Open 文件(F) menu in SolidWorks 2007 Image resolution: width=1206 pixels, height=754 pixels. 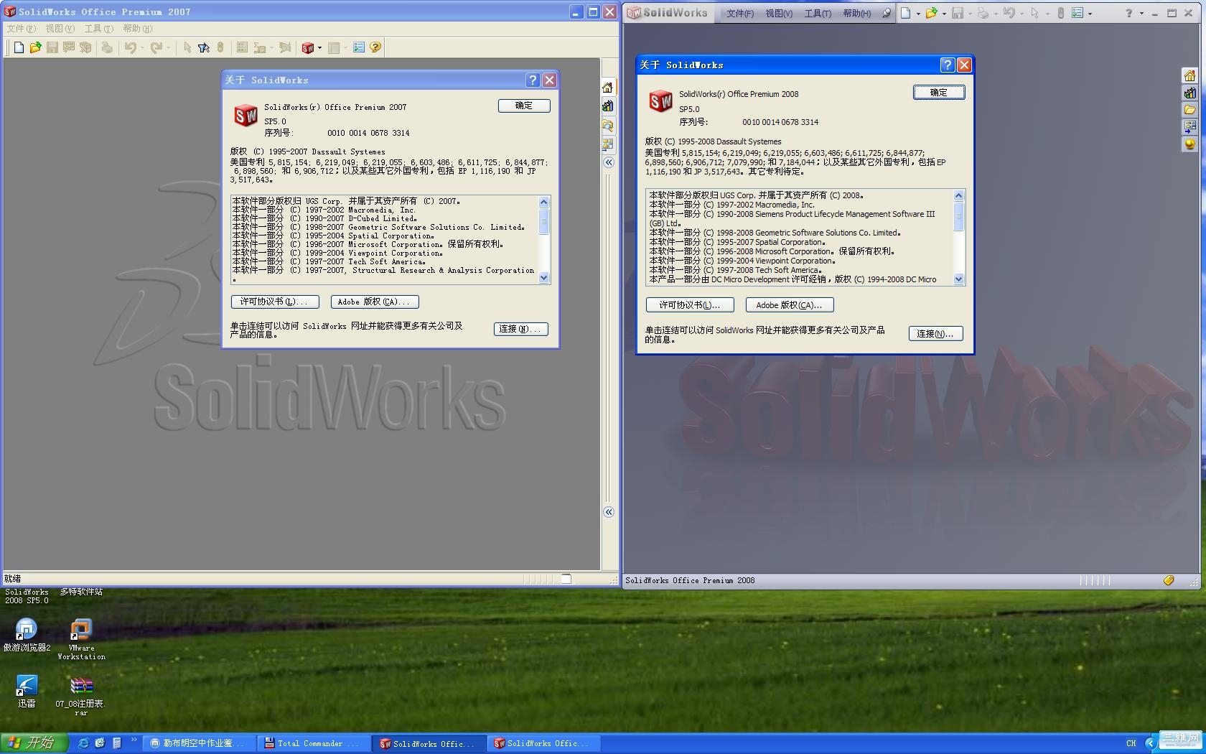pyautogui.click(x=22, y=29)
